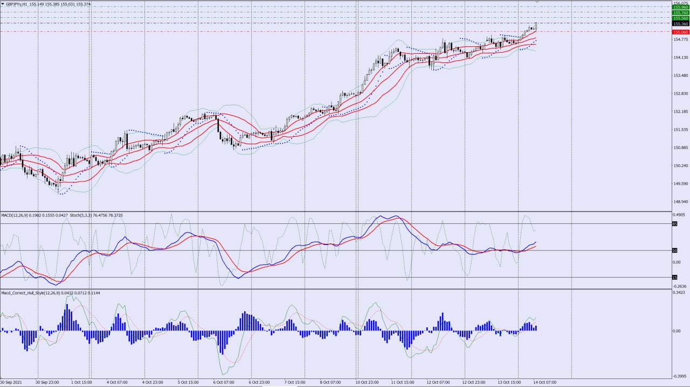Screen dimensions: 690x387
Task: Click the triangle icon before GBPJPYy,H1 title
Action: click(x=3, y=4)
